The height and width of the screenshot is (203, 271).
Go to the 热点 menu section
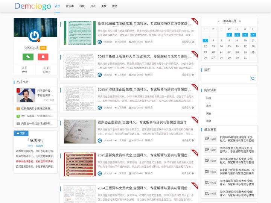pos(93,6)
